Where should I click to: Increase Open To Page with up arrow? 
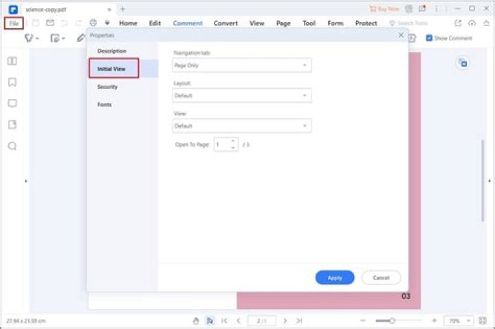[x=233, y=141]
